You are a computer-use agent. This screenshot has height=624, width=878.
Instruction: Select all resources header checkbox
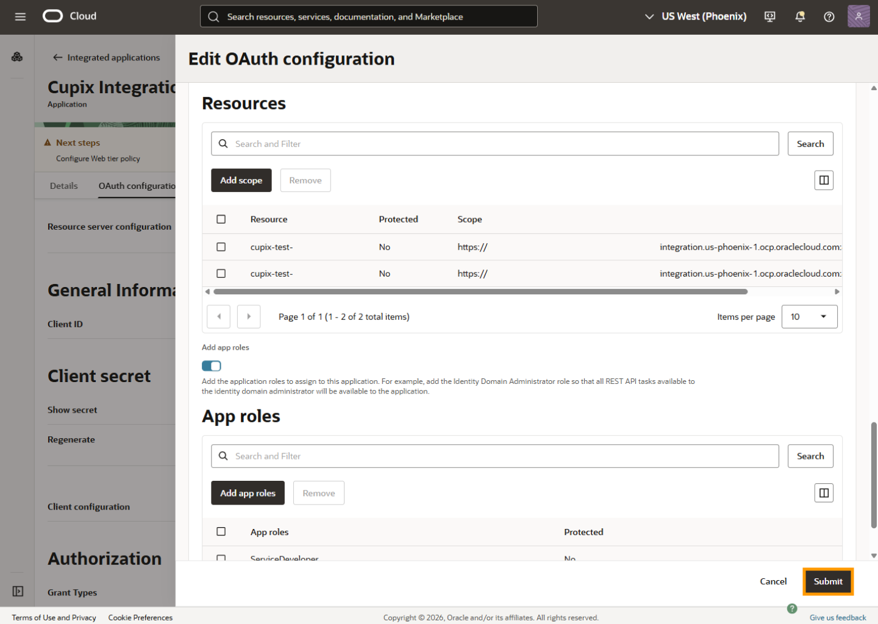[221, 219]
